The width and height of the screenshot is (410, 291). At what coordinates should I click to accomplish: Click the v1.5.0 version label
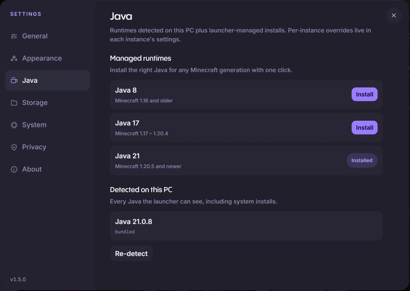click(18, 279)
